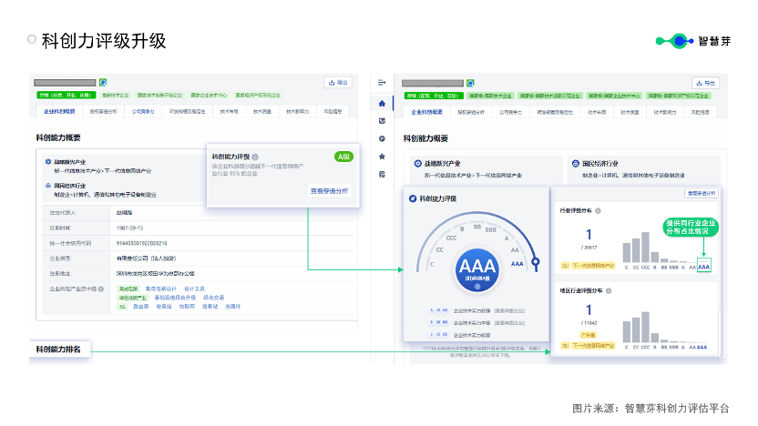Open the 路由器 technology chain link

click(x=140, y=306)
